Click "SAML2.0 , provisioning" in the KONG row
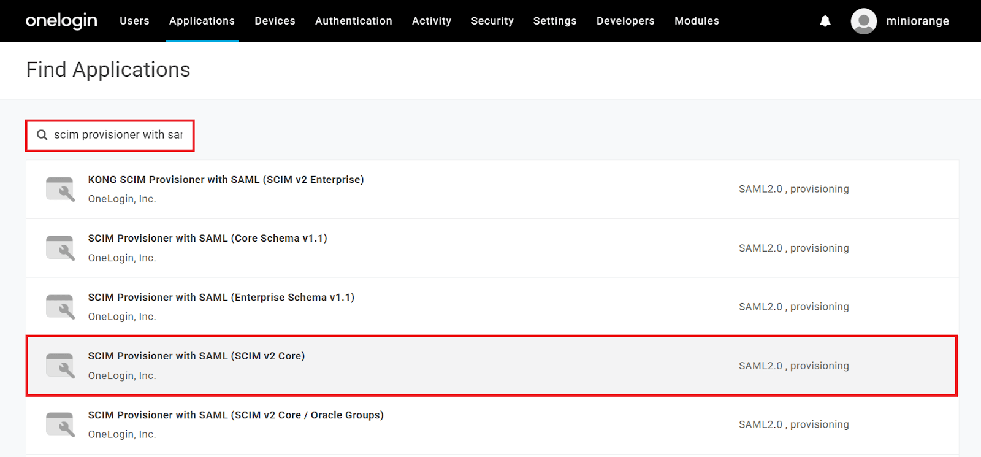The image size is (981, 457). point(794,189)
